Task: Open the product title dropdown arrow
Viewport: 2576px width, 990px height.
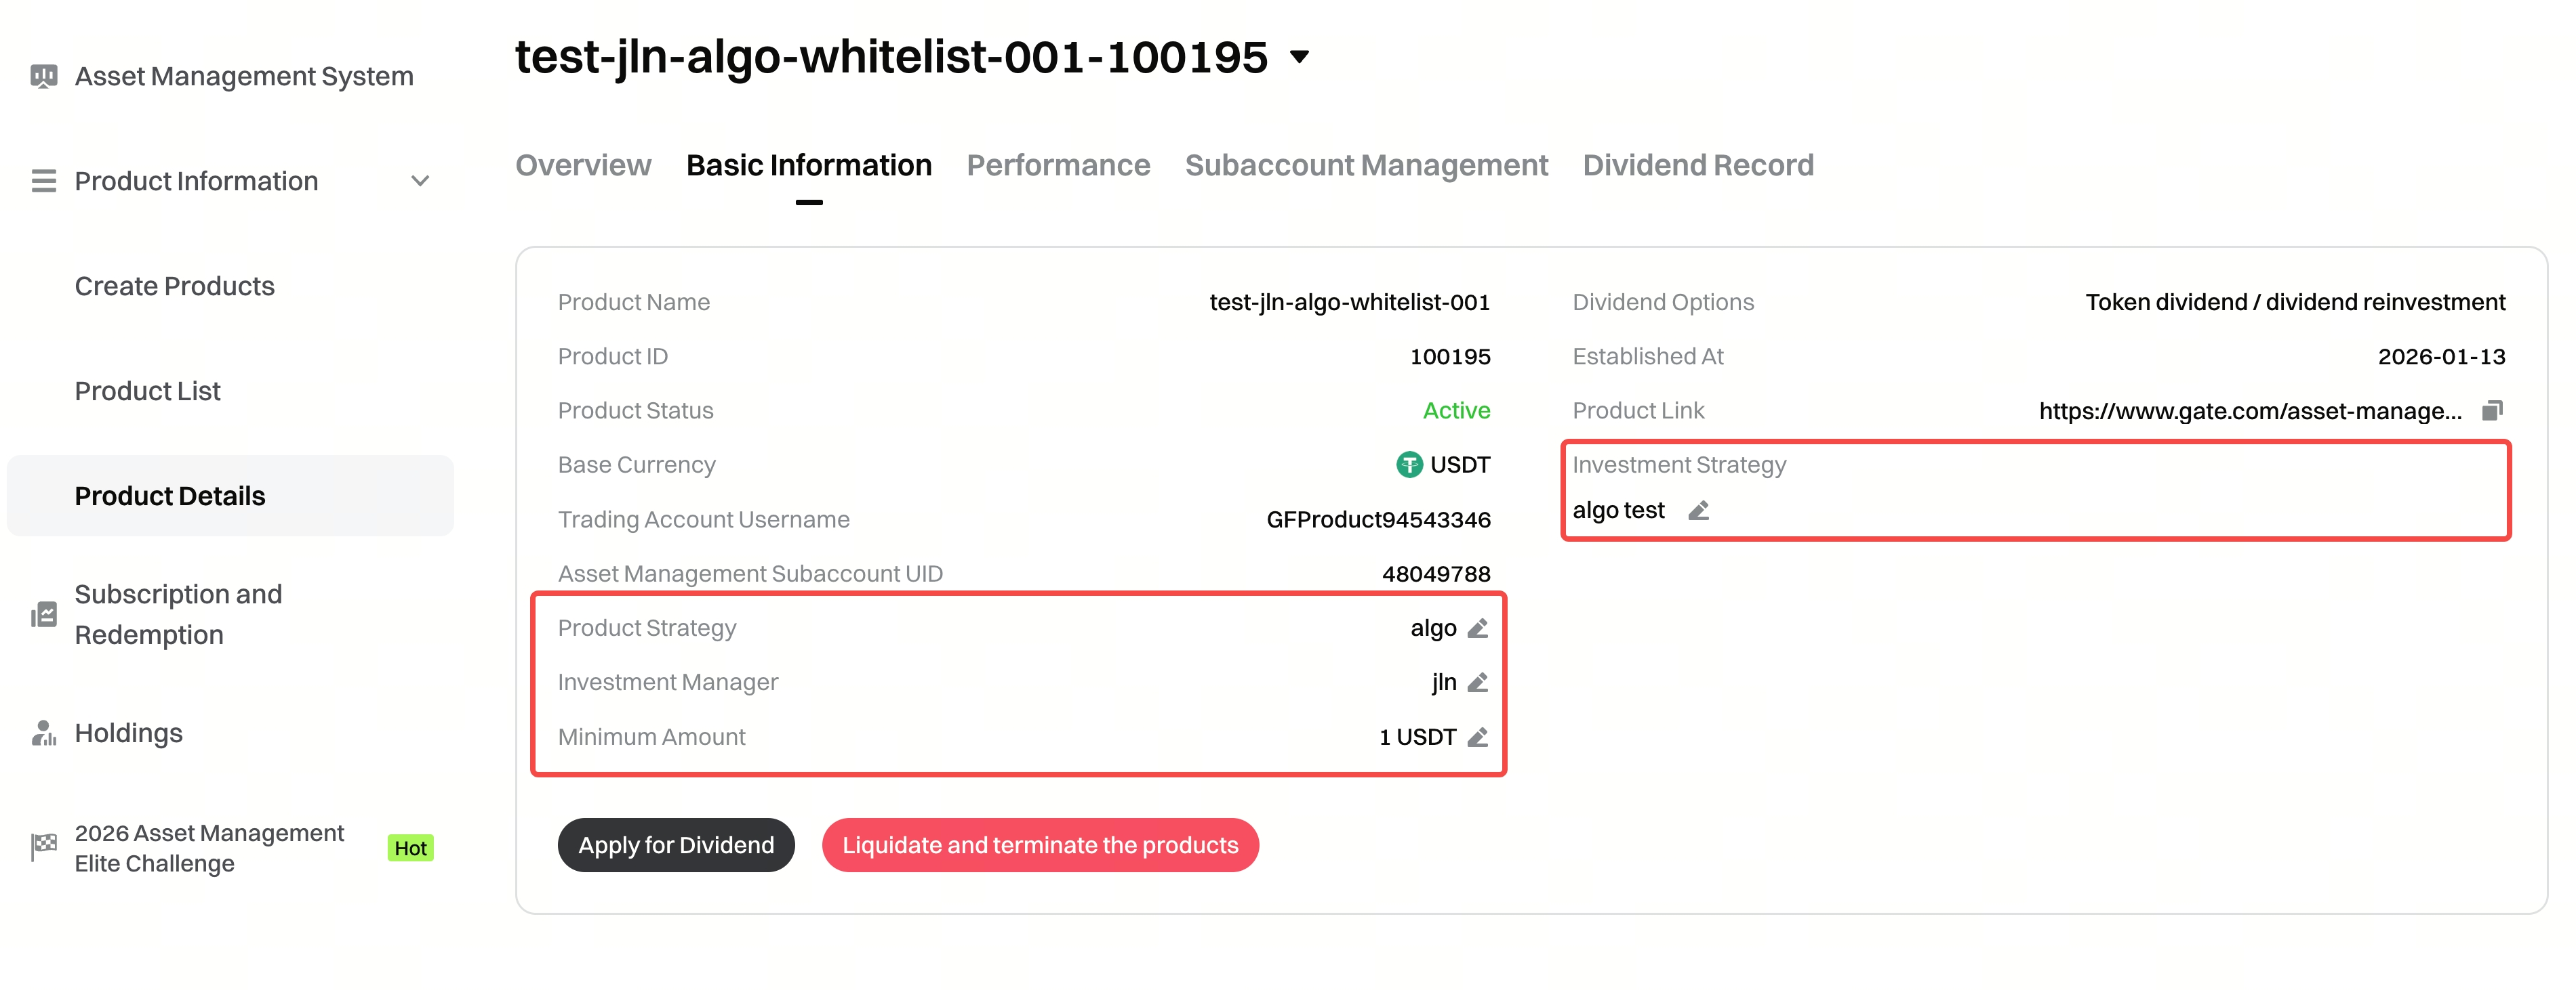Action: (1299, 57)
